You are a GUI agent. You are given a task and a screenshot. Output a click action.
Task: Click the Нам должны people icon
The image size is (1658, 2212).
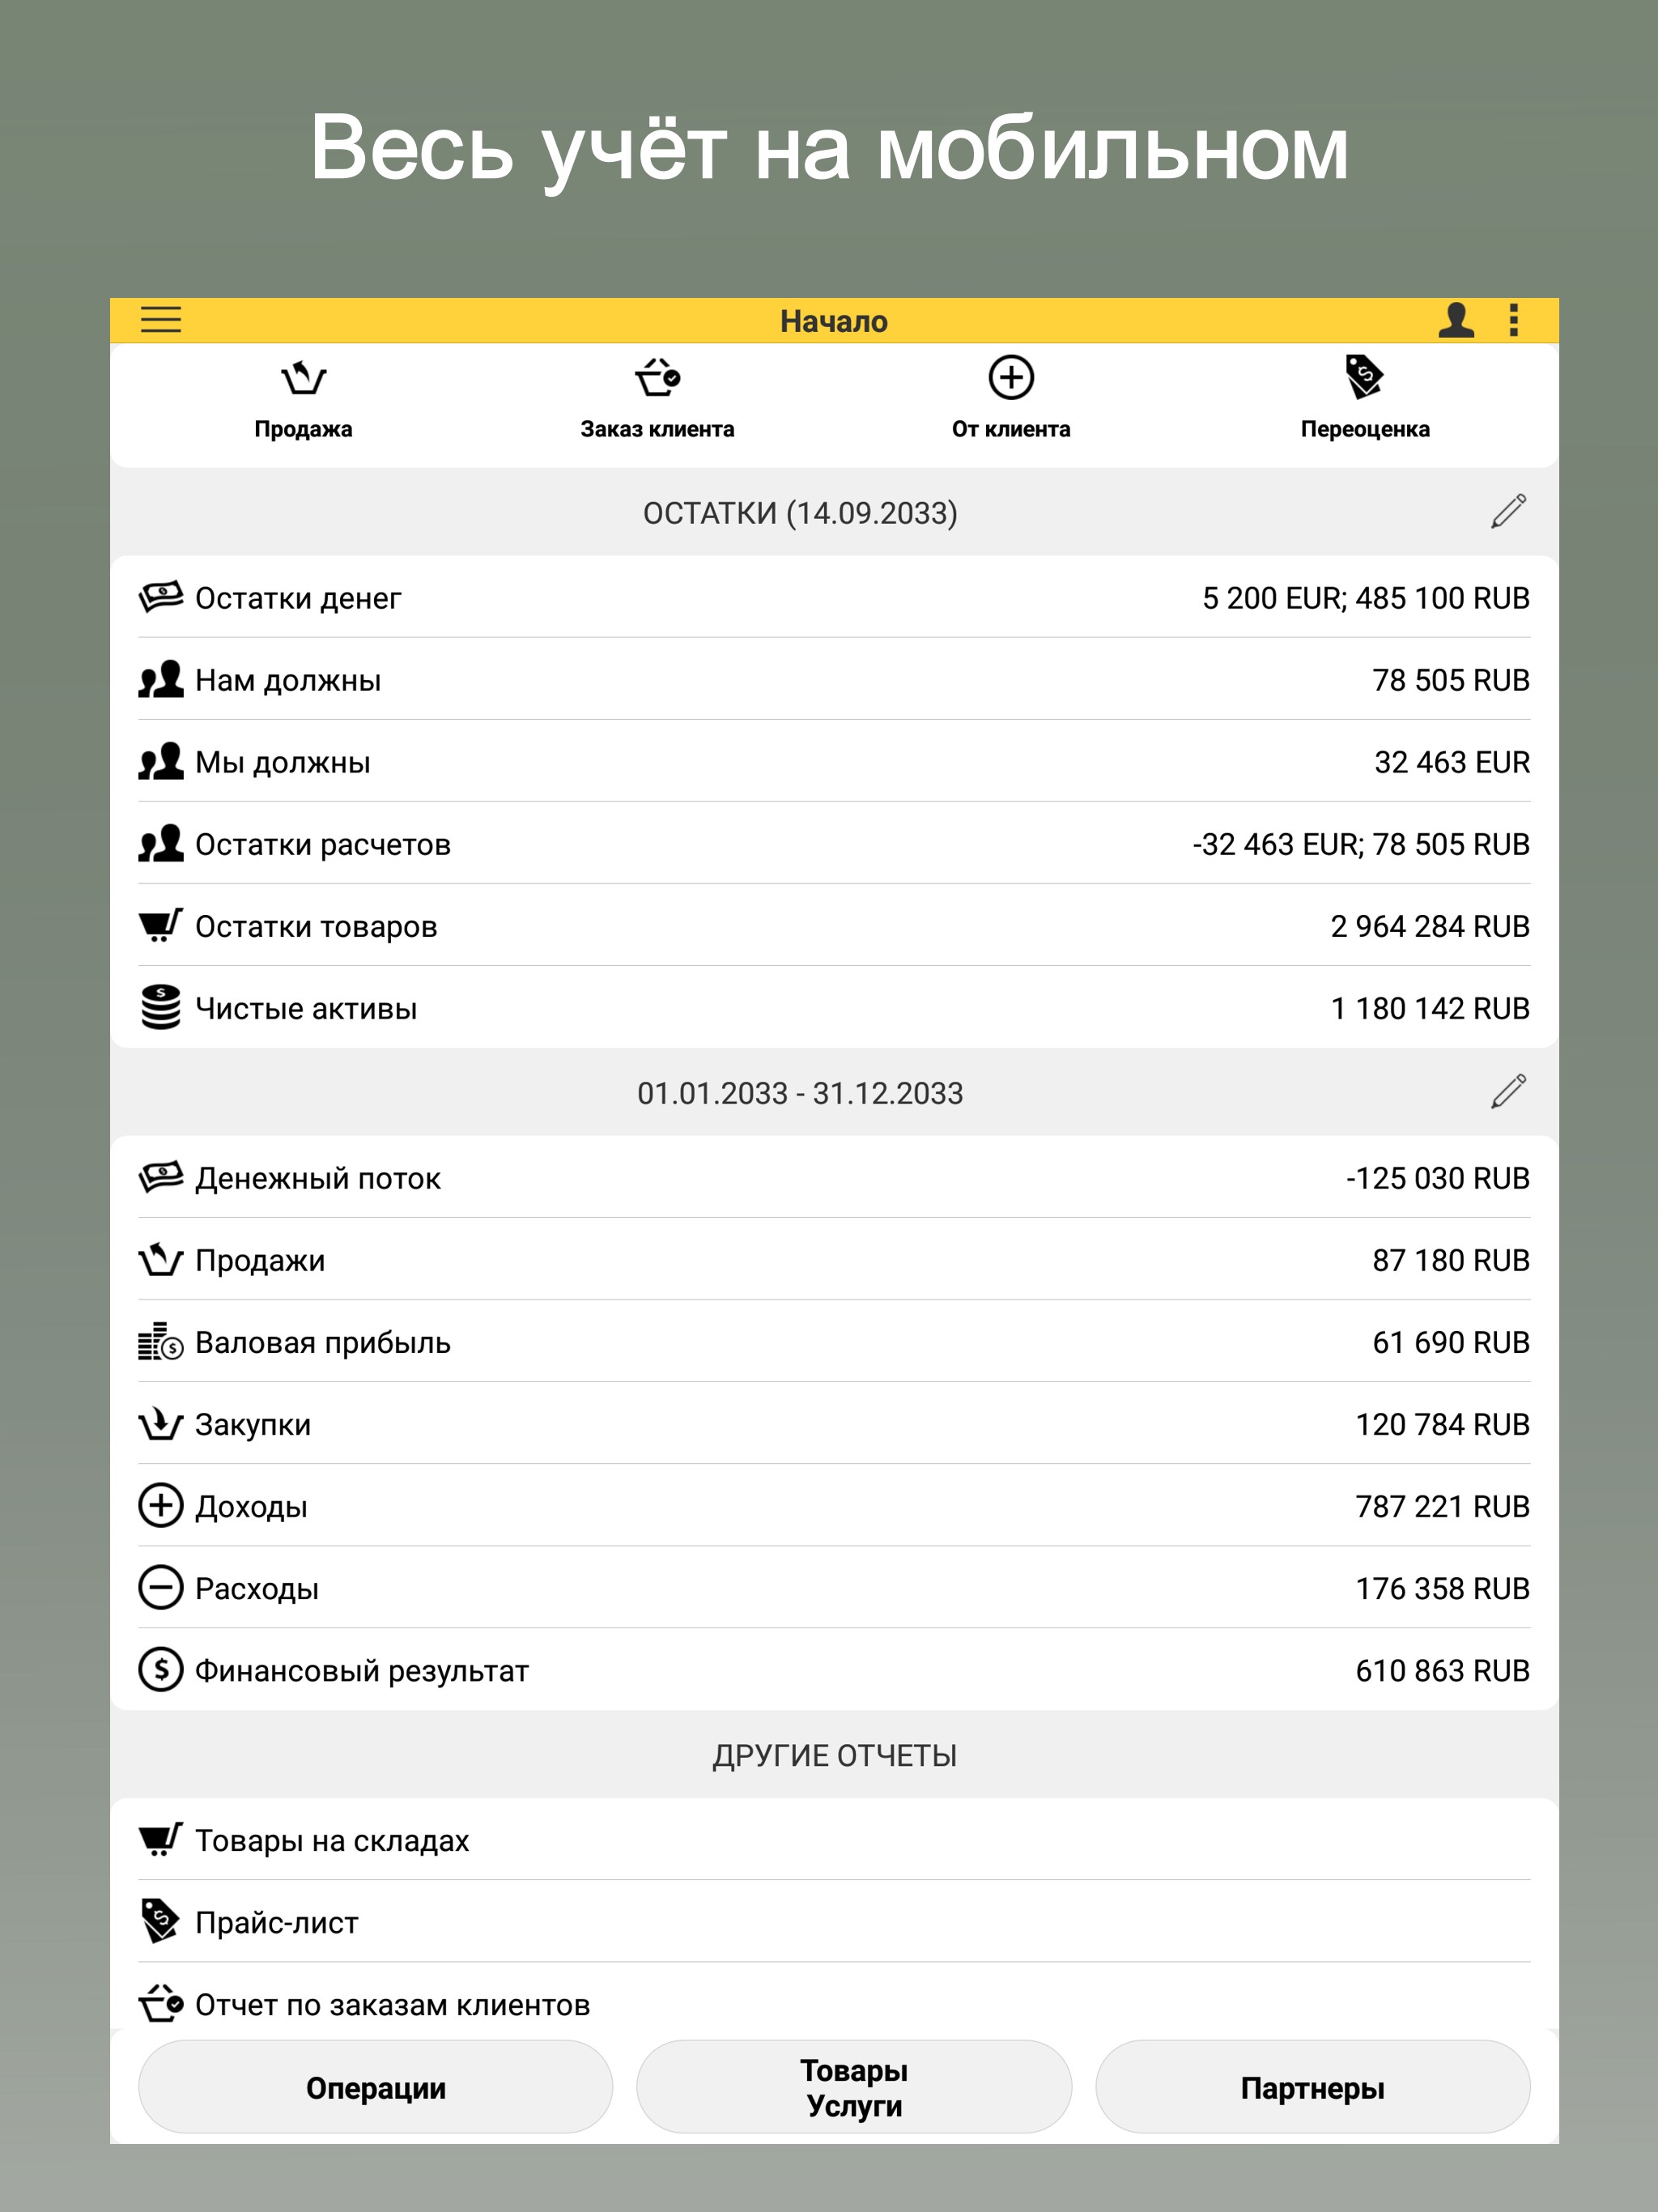161,679
